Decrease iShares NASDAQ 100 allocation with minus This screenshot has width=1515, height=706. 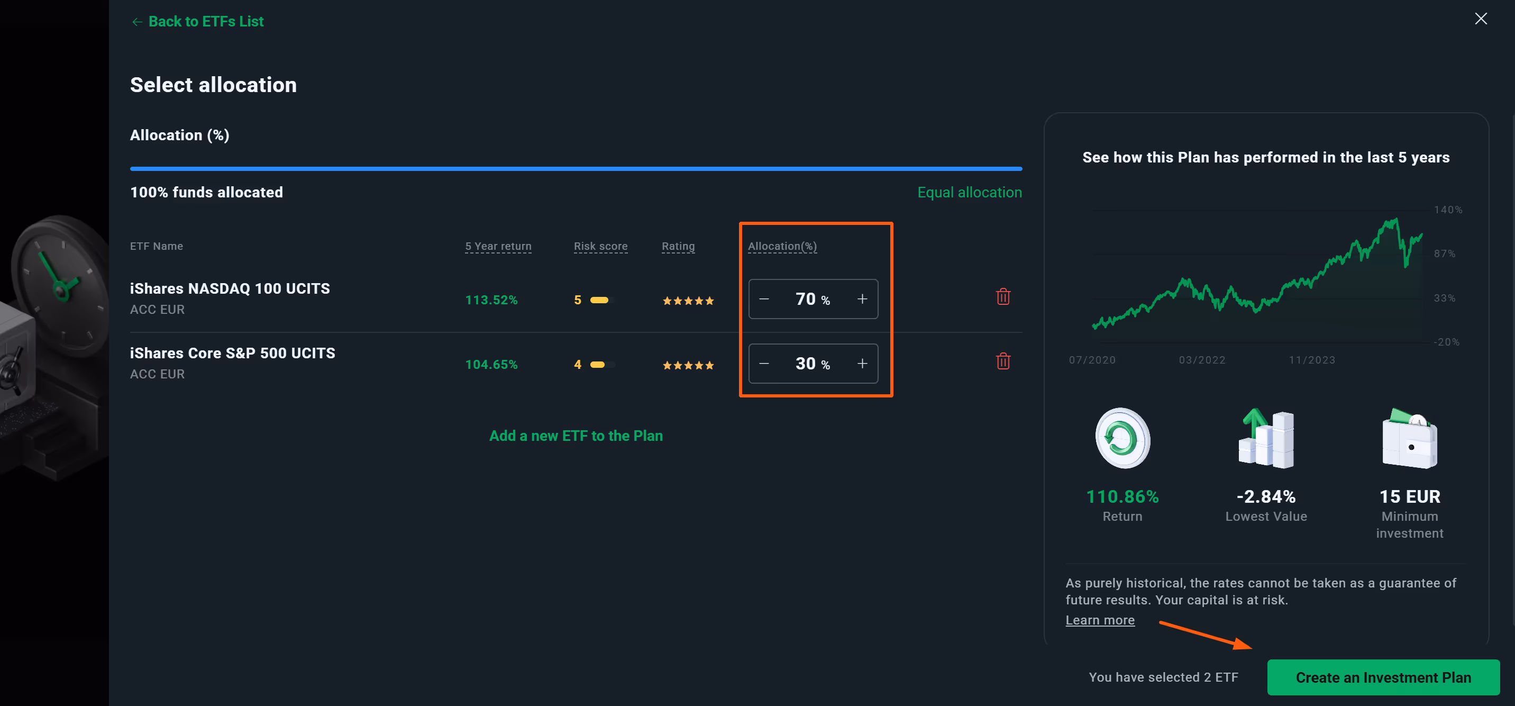pos(764,299)
